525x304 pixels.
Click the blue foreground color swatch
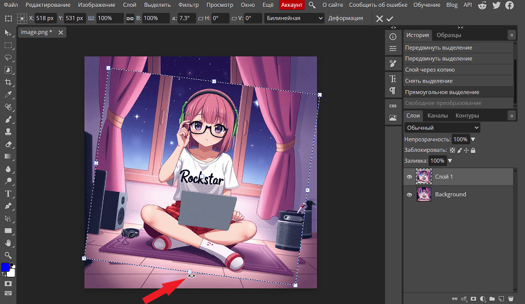click(x=6, y=267)
